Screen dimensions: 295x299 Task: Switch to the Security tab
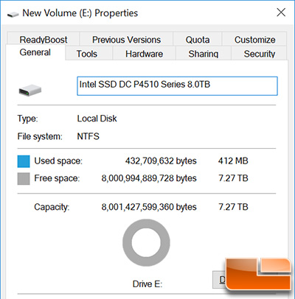(x=259, y=54)
